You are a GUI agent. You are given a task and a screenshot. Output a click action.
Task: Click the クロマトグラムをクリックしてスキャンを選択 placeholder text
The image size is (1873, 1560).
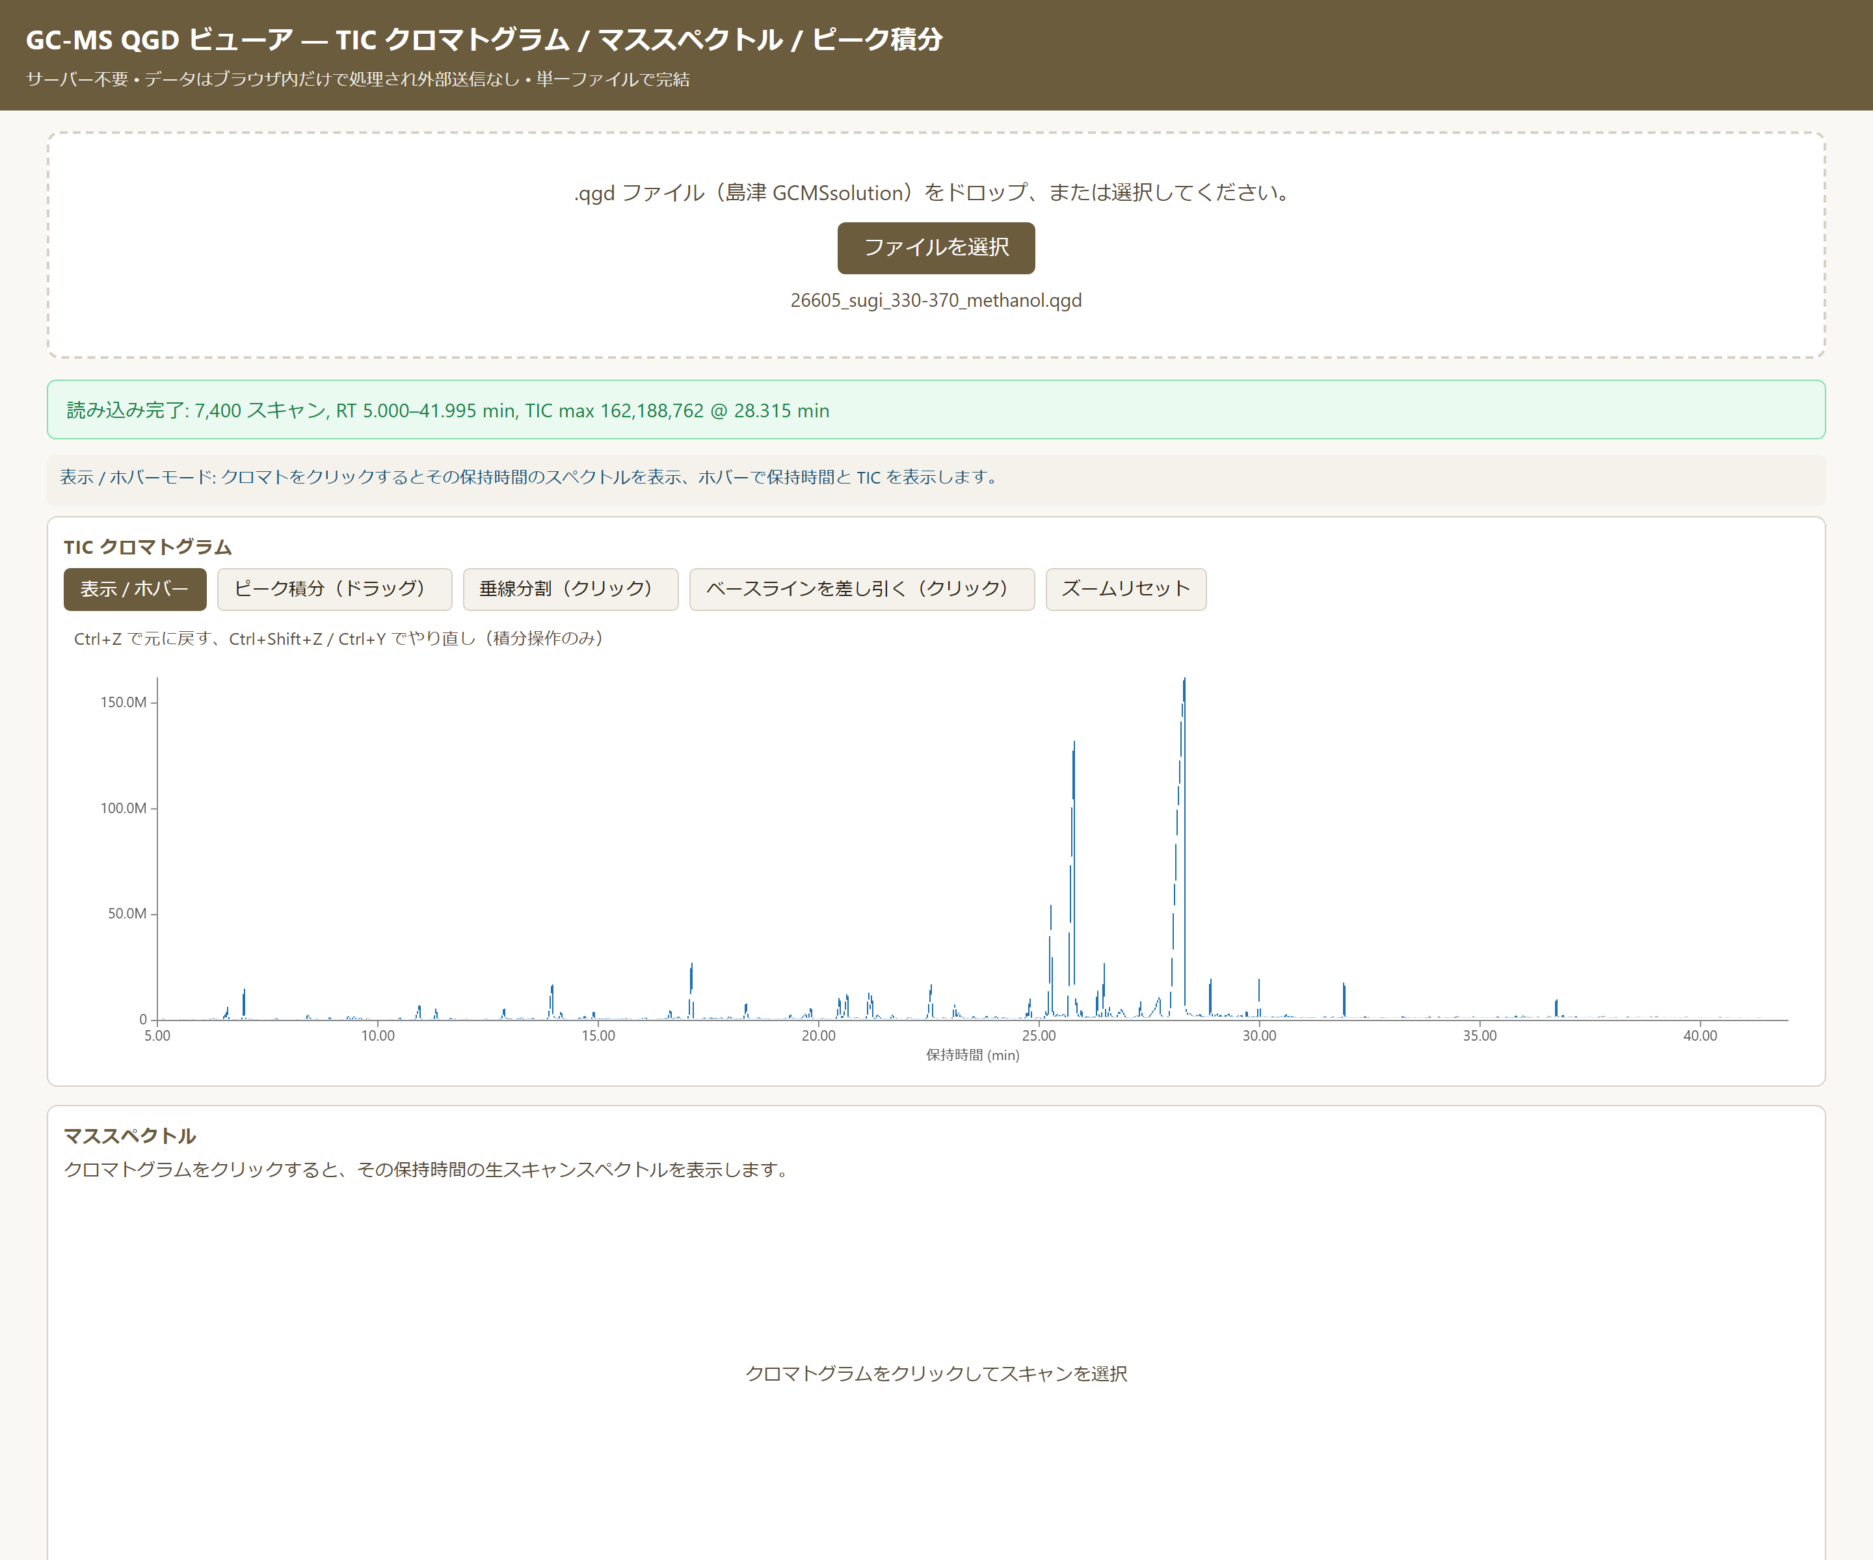tap(936, 1373)
